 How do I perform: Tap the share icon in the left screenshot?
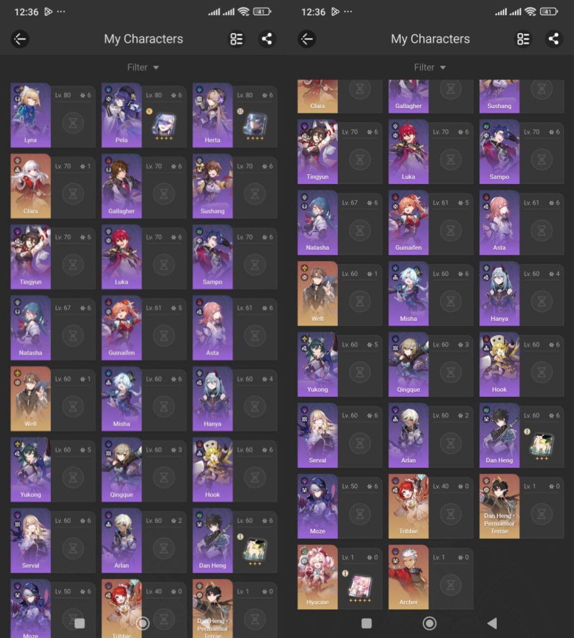click(267, 39)
